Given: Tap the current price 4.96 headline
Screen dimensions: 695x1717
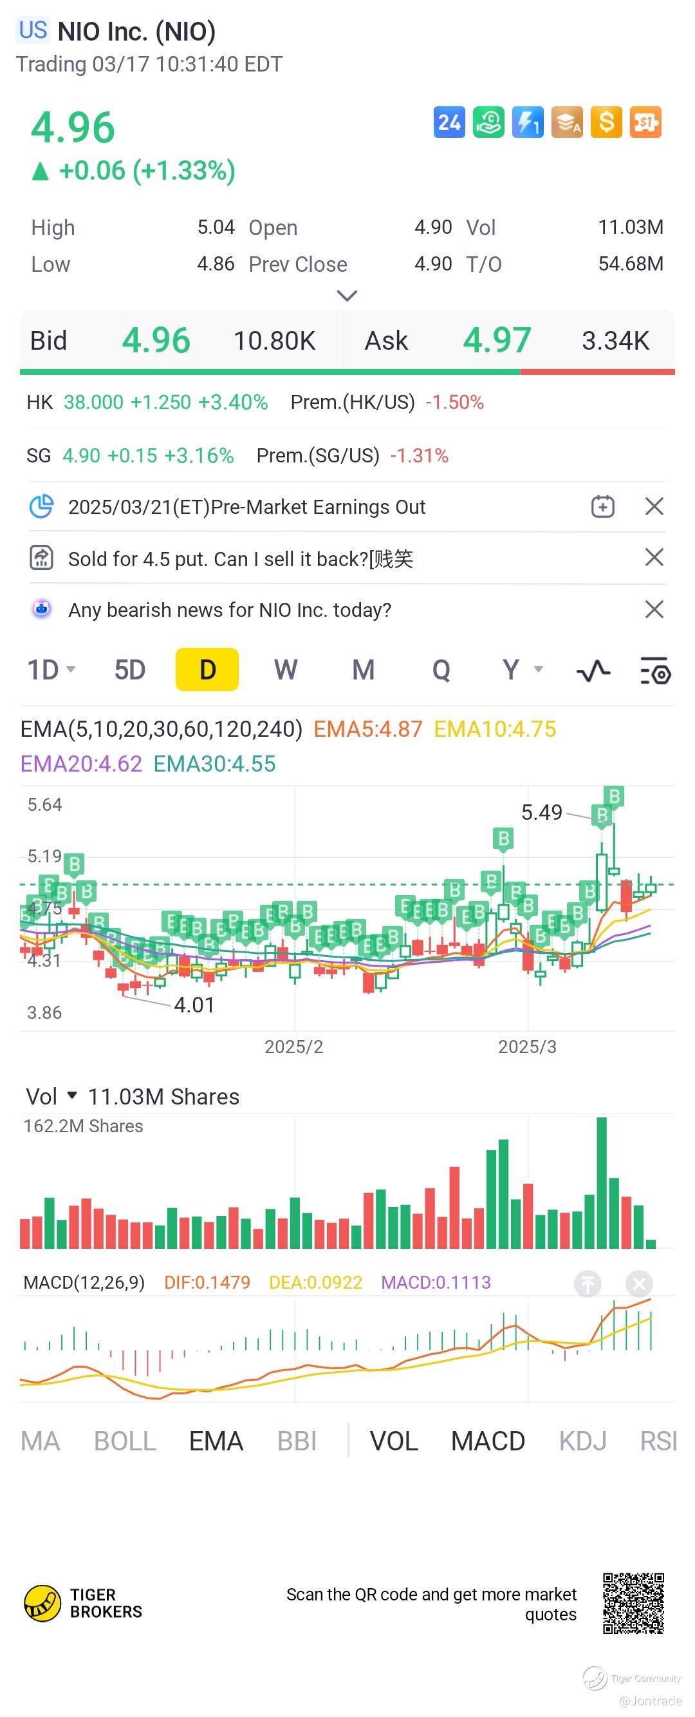Looking at the screenshot, I should pyautogui.click(x=73, y=128).
